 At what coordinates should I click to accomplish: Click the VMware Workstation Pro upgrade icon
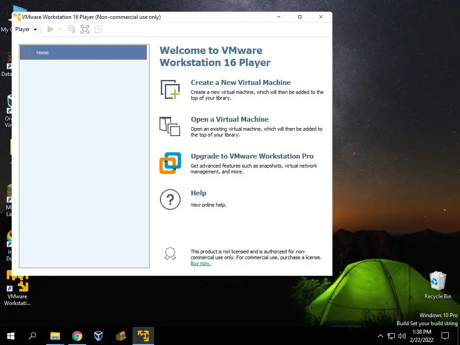pyautogui.click(x=170, y=163)
